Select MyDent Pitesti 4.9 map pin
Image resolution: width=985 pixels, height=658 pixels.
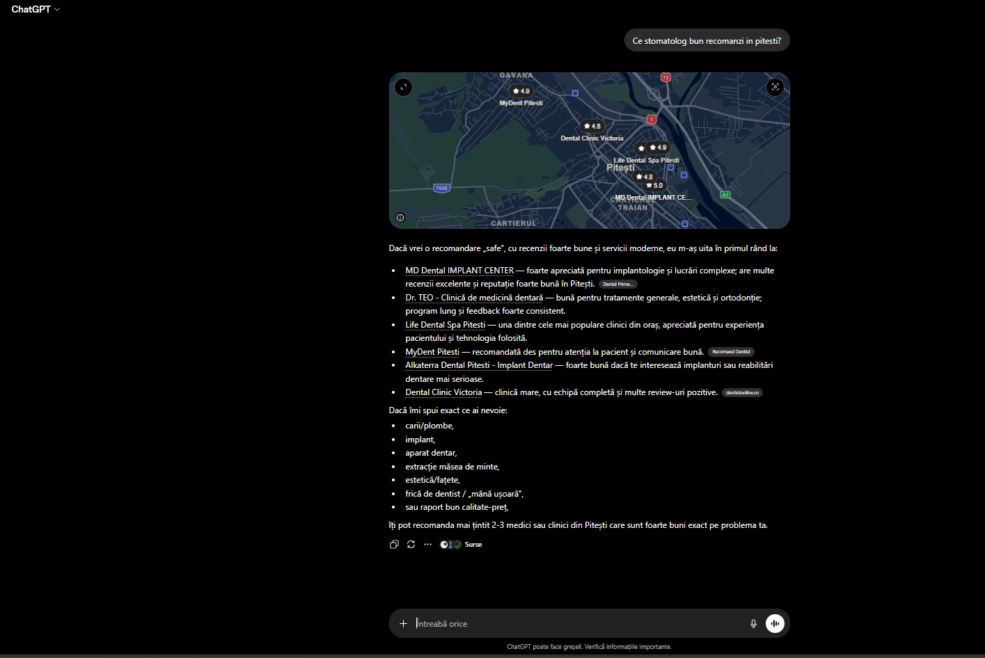521,91
